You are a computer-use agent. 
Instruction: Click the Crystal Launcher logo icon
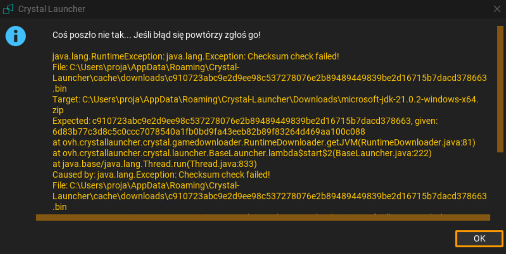click(8, 9)
